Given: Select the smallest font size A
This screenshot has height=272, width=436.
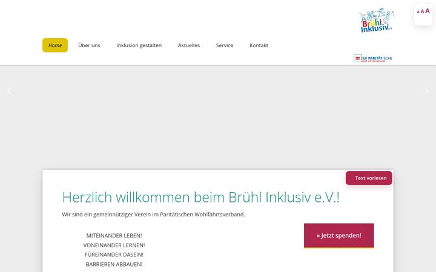Looking at the screenshot, I should point(418,12).
